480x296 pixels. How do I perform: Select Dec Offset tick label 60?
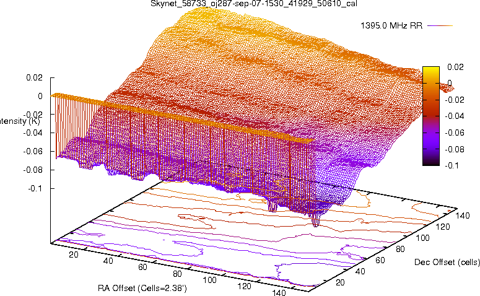[x=380, y=260]
